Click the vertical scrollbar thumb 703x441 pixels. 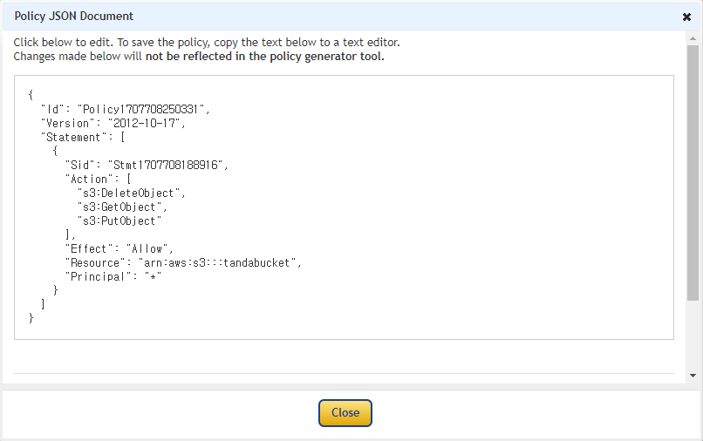693,173
